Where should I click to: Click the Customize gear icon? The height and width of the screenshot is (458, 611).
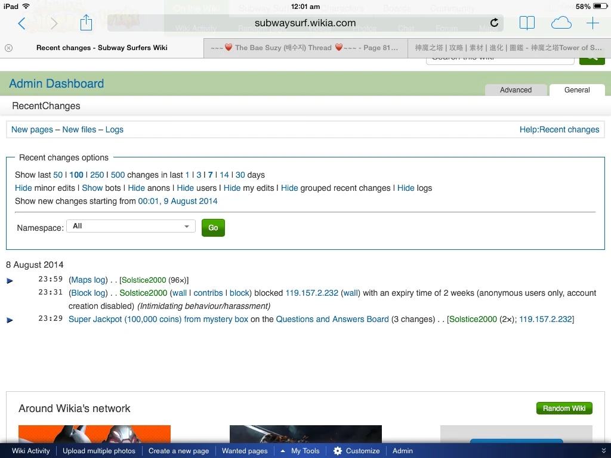pos(338,451)
